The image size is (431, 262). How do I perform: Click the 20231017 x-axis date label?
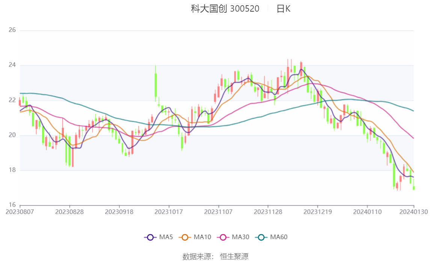tap(169, 212)
